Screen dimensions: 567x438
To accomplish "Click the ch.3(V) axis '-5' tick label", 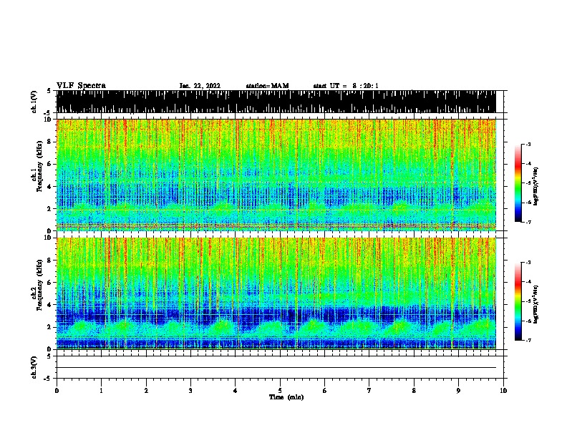I will click(48, 379).
